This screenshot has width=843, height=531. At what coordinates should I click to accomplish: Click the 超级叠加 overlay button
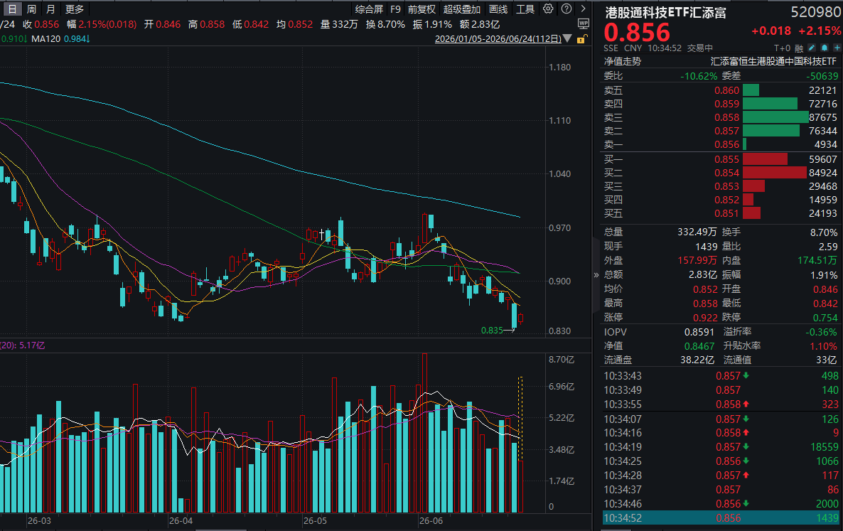462,9
